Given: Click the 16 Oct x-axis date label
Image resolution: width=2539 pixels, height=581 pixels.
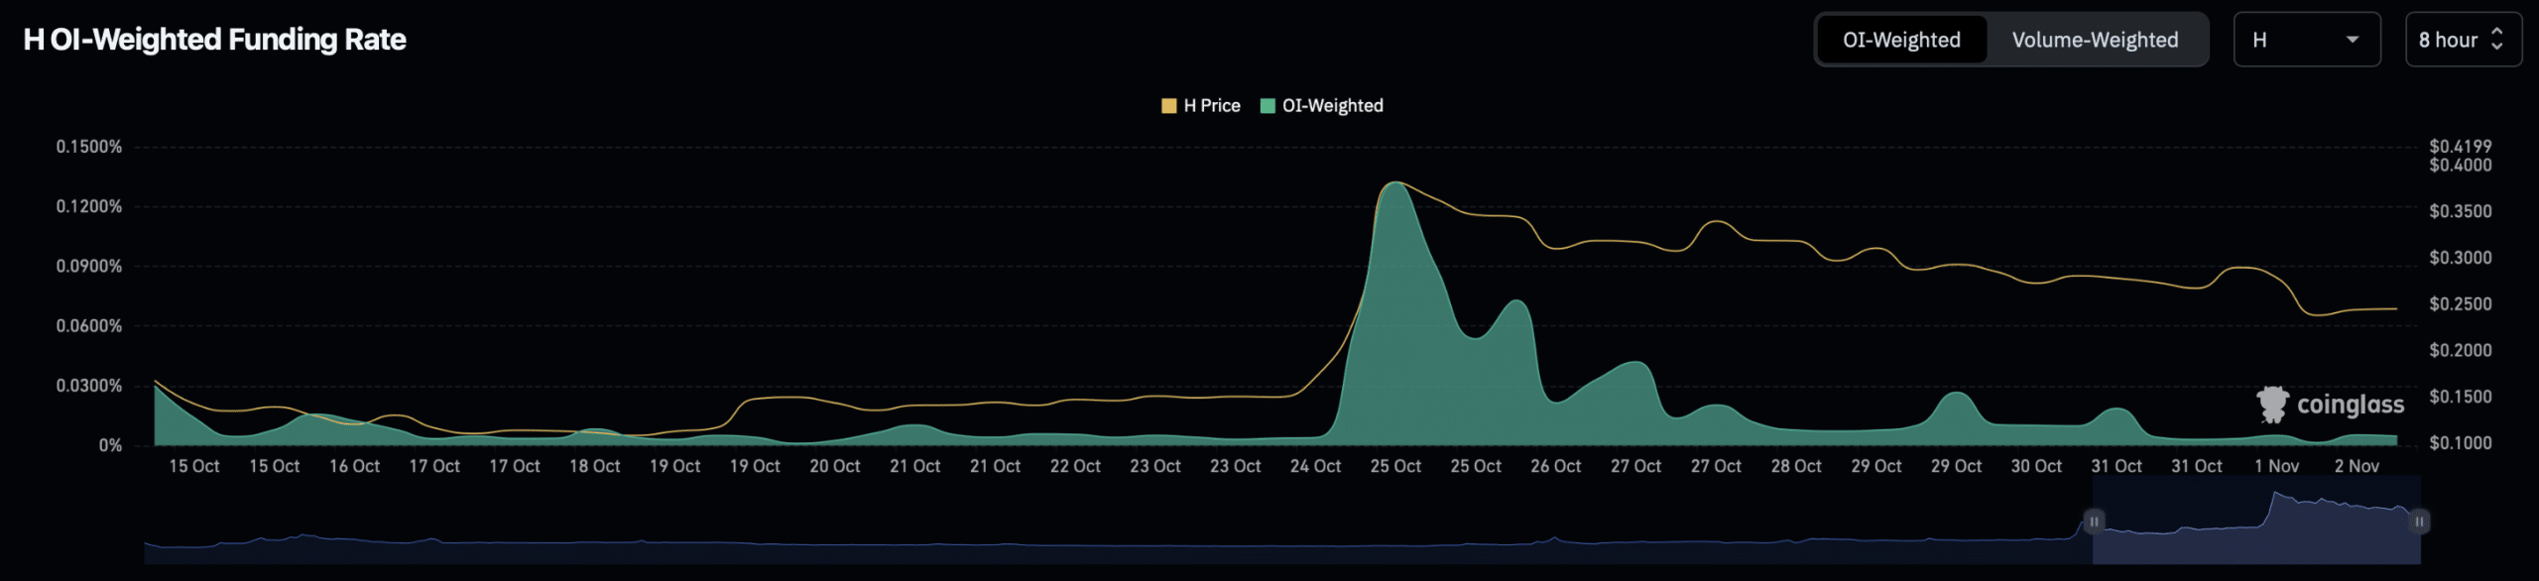Looking at the screenshot, I should [354, 466].
